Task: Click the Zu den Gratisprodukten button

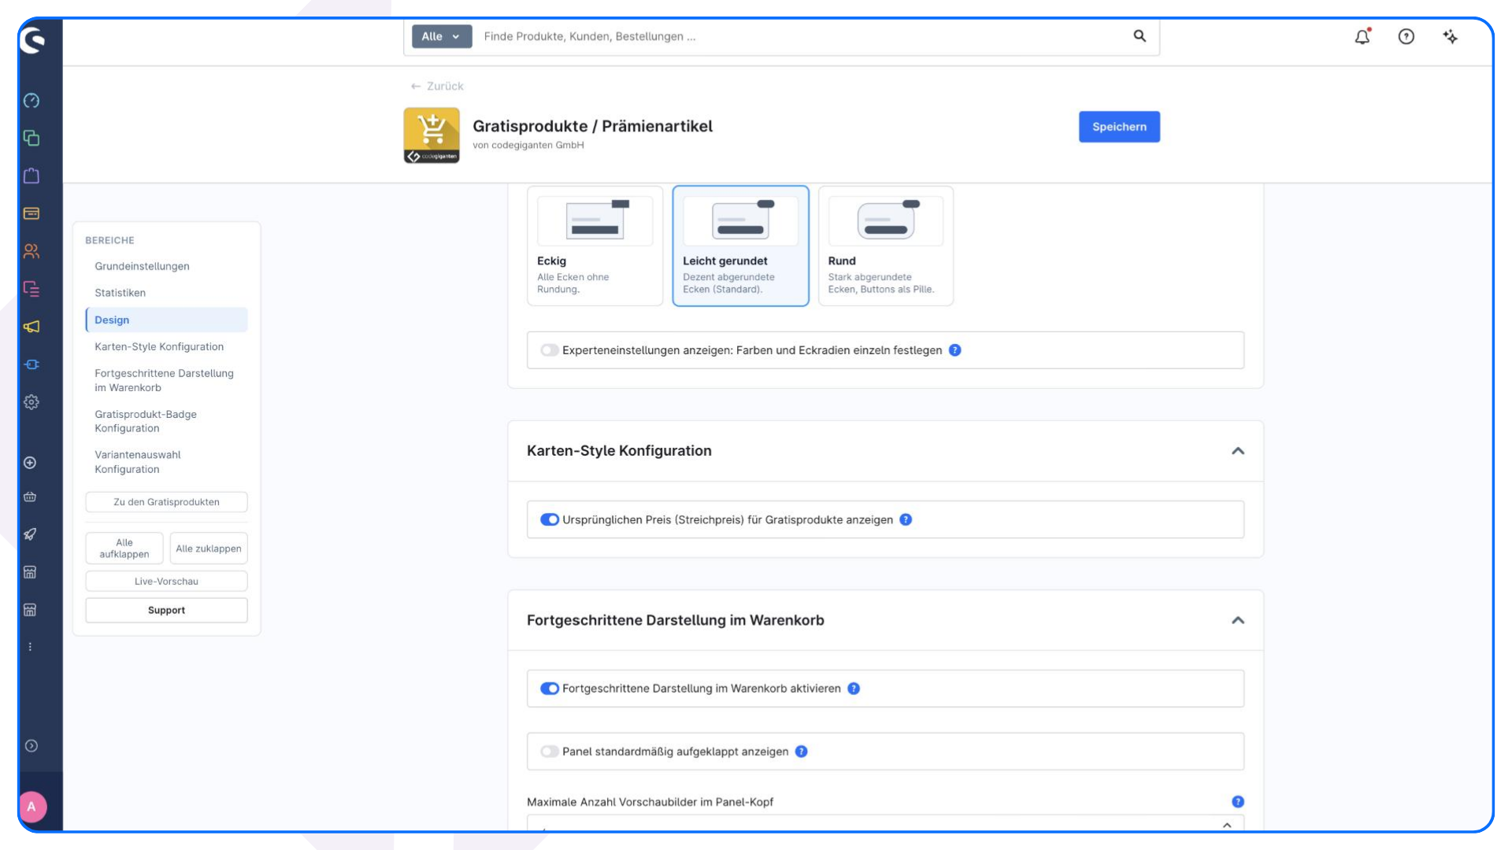Action: pyautogui.click(x=166, y=502)
